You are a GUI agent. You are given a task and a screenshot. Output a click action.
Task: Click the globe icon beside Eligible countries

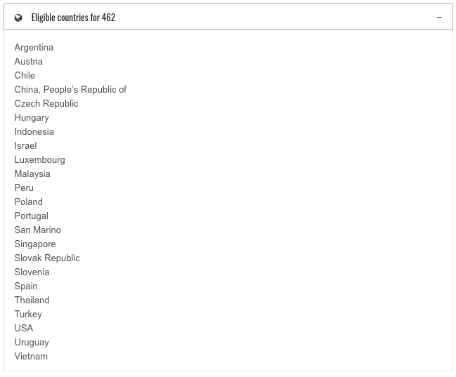[18, 18]
